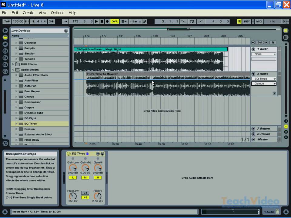Screen dimensions: 291x218
Task: Click the D disk overload indicator
Action: tap(284, 21)
